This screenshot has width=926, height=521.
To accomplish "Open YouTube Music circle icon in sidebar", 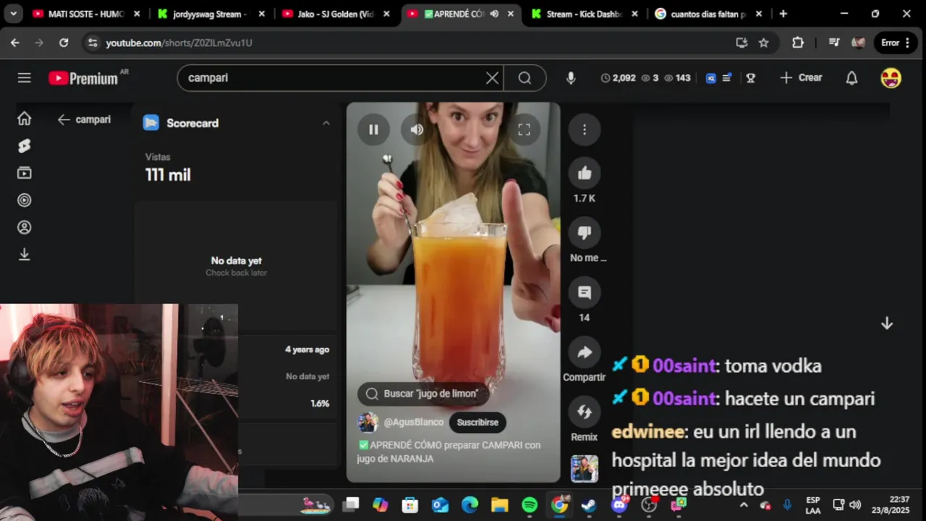I will 25,200.
